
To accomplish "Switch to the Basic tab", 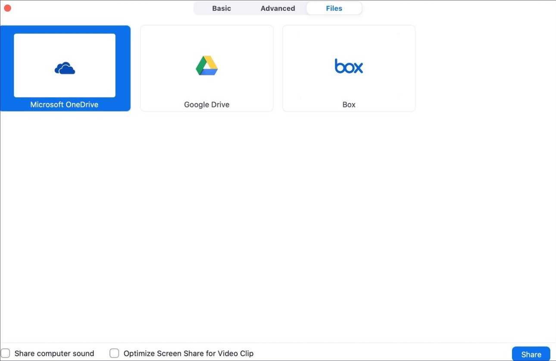I will coord(222,8).
